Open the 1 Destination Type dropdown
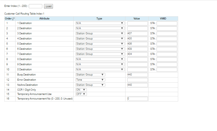The height and width of the screenshot is (131, 217). tap(100, 23)
